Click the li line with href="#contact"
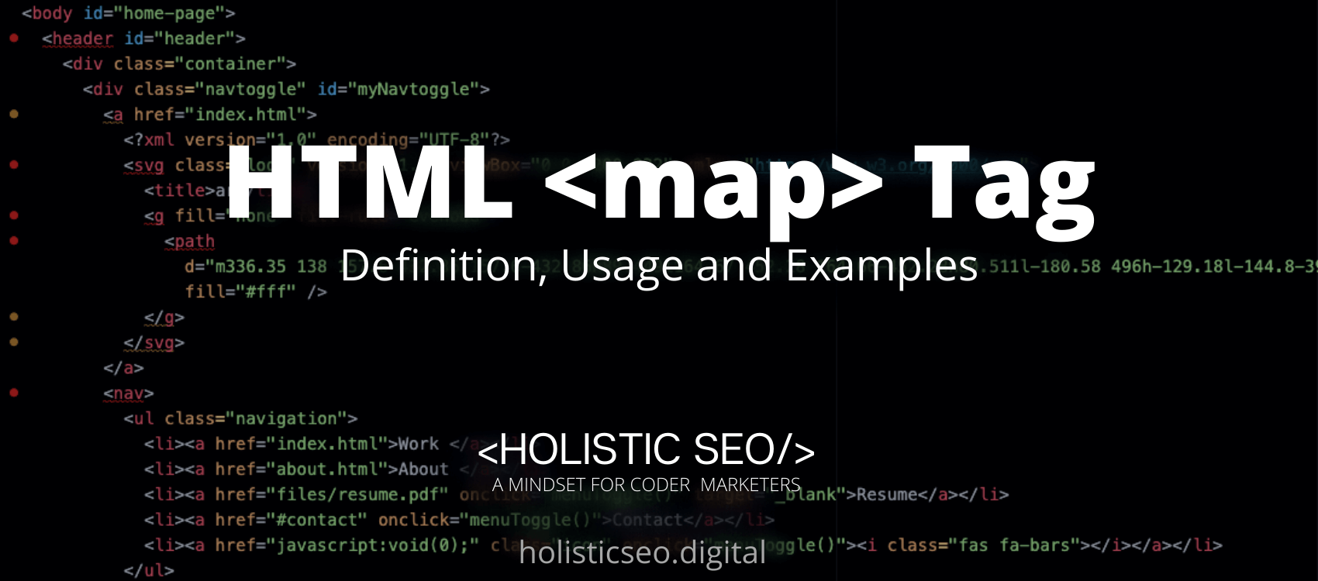The image size is (1318, 581). coord(459,520)
